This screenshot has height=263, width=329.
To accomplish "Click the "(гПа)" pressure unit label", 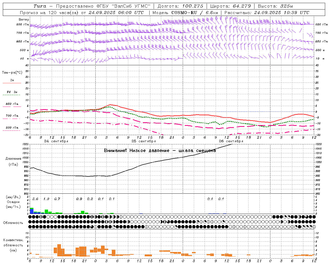I will click(13, 165).
